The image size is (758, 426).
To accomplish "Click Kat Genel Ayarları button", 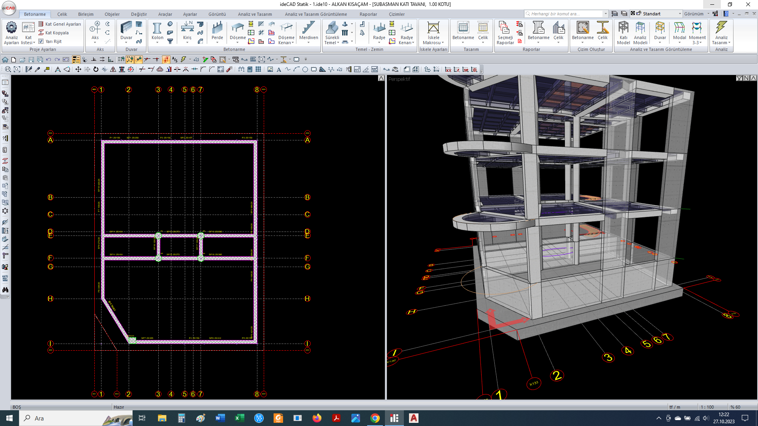I will coord(60,24).
